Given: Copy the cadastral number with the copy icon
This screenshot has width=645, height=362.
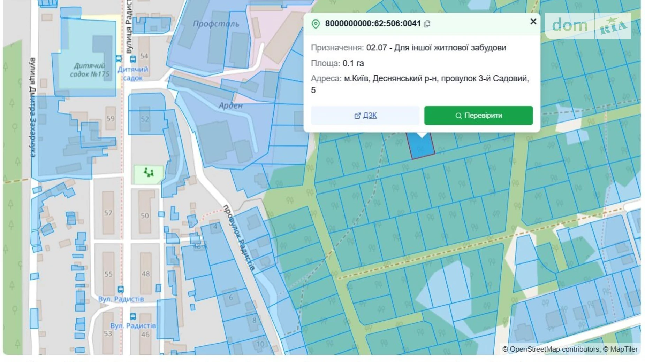Looking at the screenshot, I should (x=427, y=24).
